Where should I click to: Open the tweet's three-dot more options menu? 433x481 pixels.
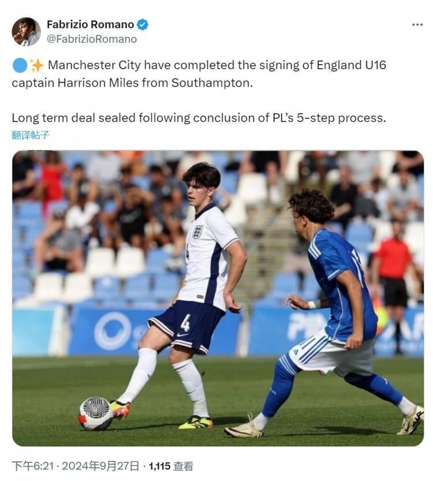[x=417, y=25]
